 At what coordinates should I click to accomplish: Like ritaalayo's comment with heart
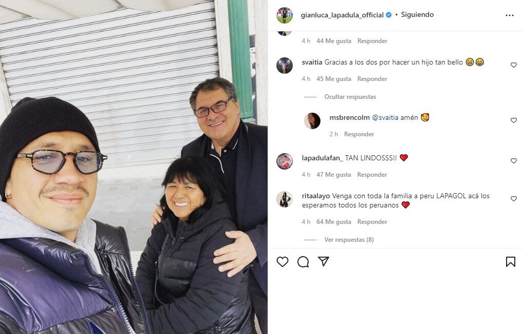pos(514,199)
